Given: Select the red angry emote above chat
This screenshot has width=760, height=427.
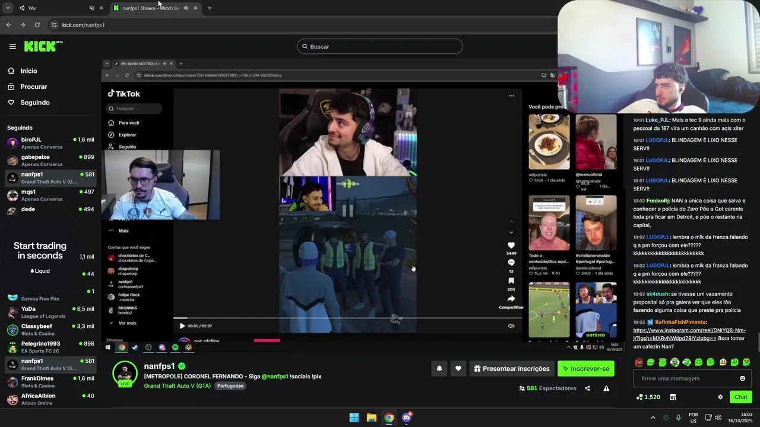Looking at the screenshot, I should (639, 362).
